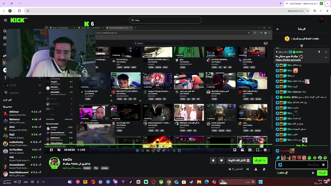The width and height of the screenshot is (331, 186).
Task: Report the stream with warning icon
Action: (256, 169)
